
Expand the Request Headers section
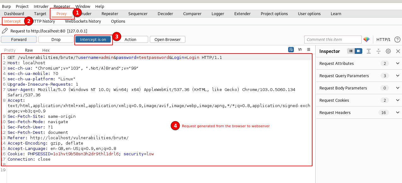(x=398, y=112)
